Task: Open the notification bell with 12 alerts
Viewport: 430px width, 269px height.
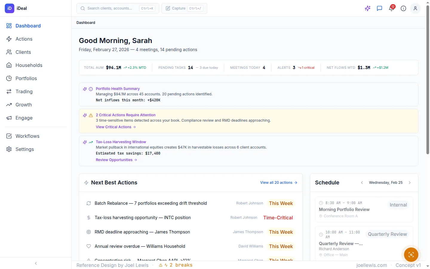Action: tap(391, 8)
